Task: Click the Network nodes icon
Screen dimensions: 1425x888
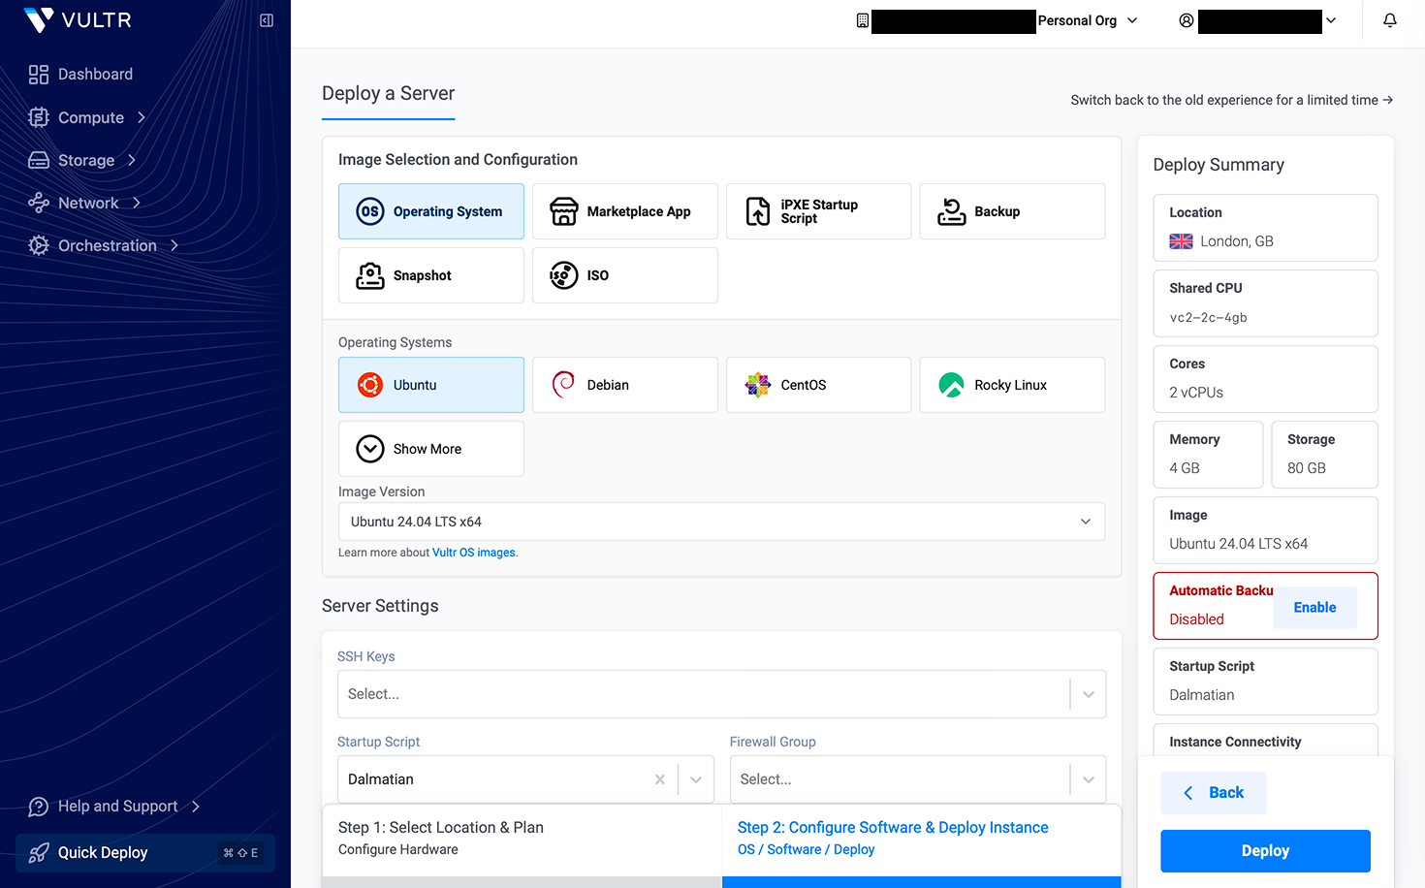Action: 39,203
